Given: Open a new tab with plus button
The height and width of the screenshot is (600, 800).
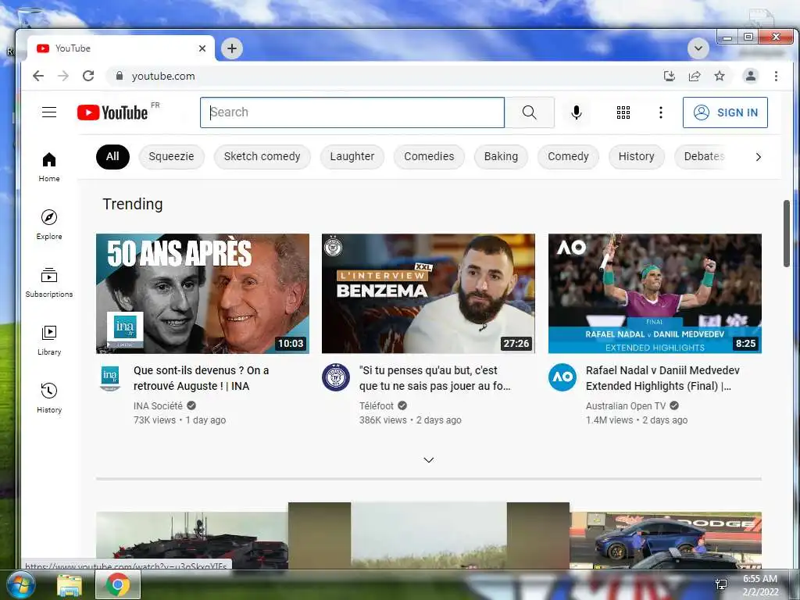Looking at the screenshot, I should click(232, 48).
